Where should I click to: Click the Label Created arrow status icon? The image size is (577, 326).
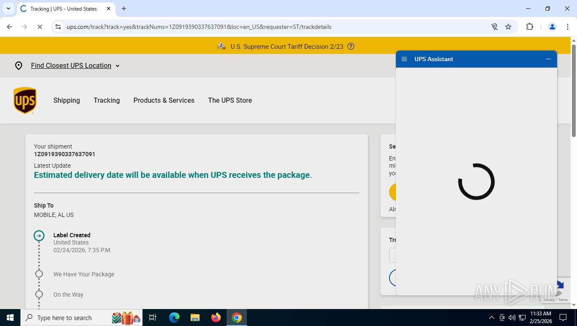point(39,236)
